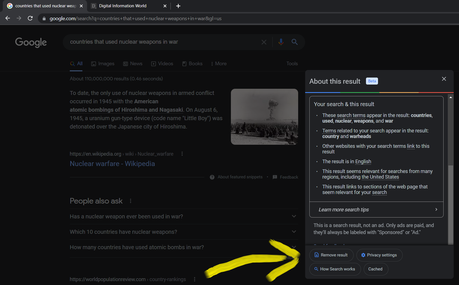Click the underlined 'link' term in the panel
Viewport: 459px width, 285px height.
coord(411,146)
